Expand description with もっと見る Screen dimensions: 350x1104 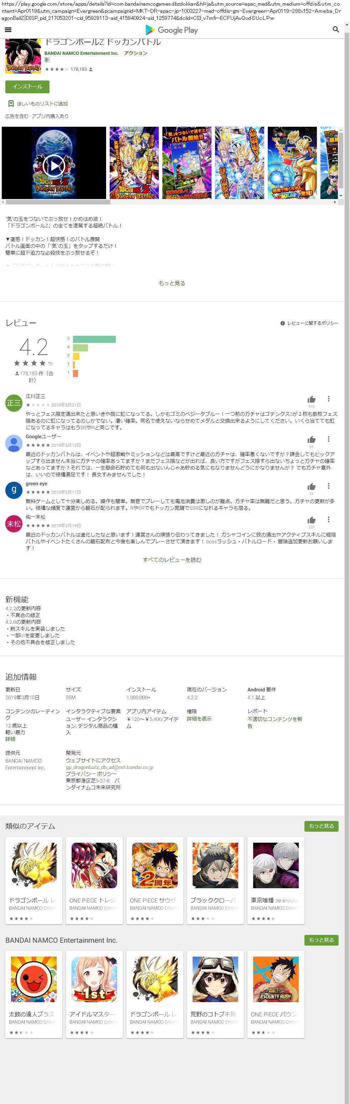coord(172,283)
